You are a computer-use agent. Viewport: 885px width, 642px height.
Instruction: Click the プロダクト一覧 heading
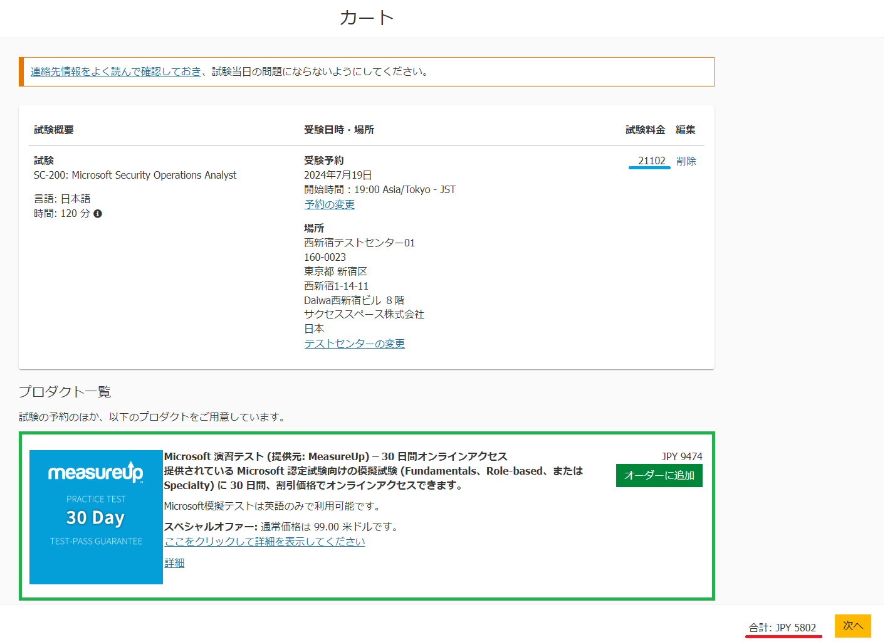coord(65,392)
